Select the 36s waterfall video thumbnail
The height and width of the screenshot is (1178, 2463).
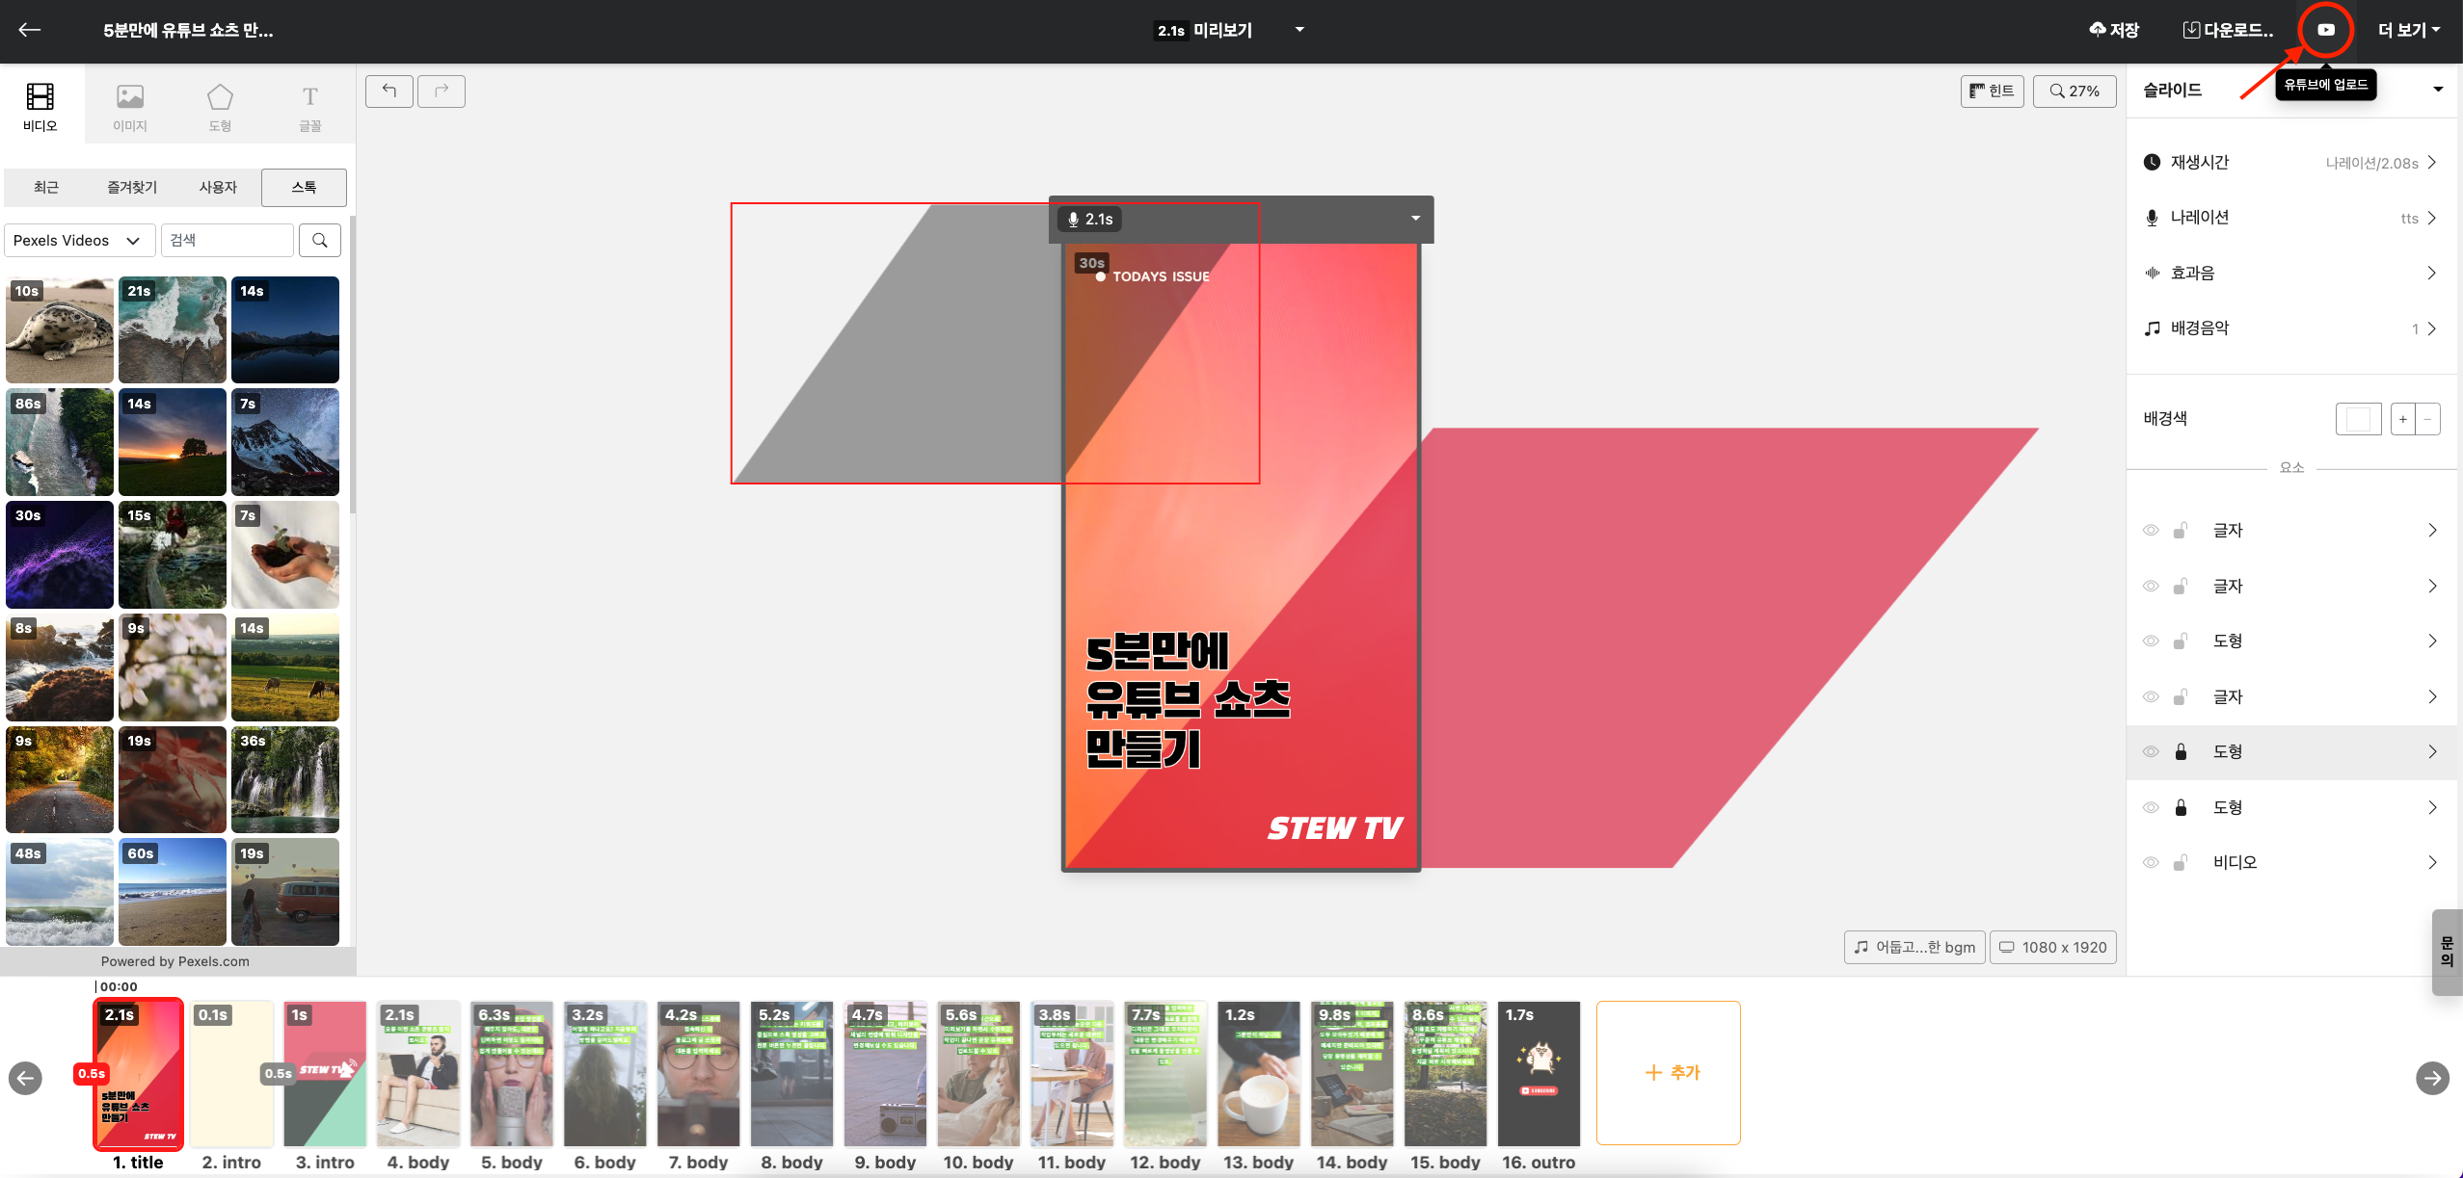pyautogui.click(x=285, y=779)
